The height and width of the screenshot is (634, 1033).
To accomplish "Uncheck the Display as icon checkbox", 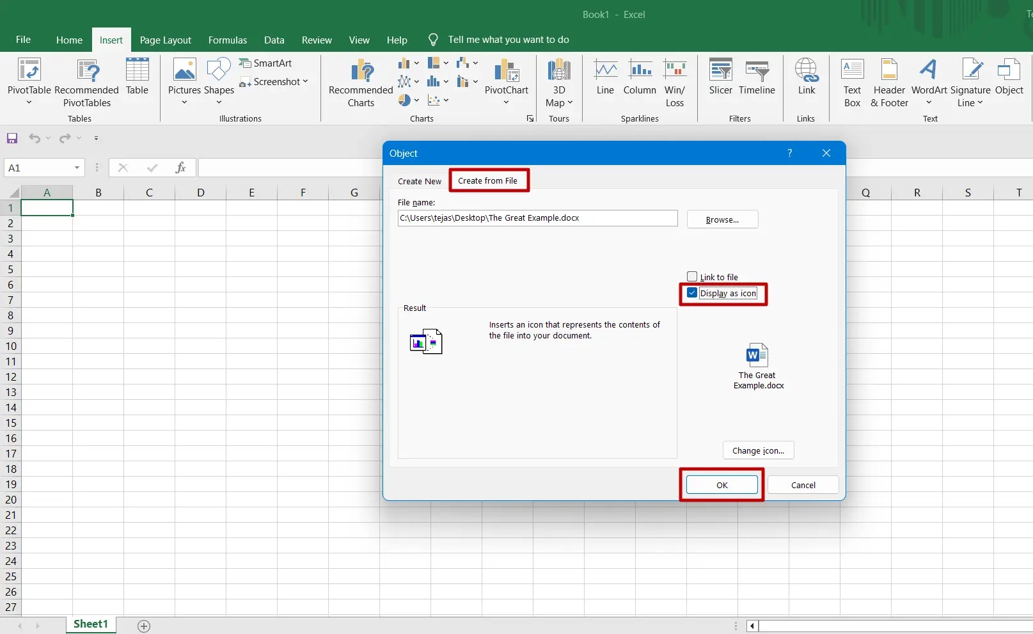I will tap(692, 293).
